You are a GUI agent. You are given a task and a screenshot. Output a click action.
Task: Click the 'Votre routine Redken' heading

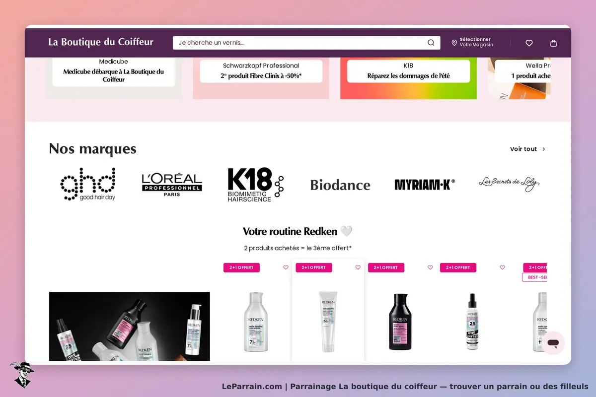click(298, 231)
